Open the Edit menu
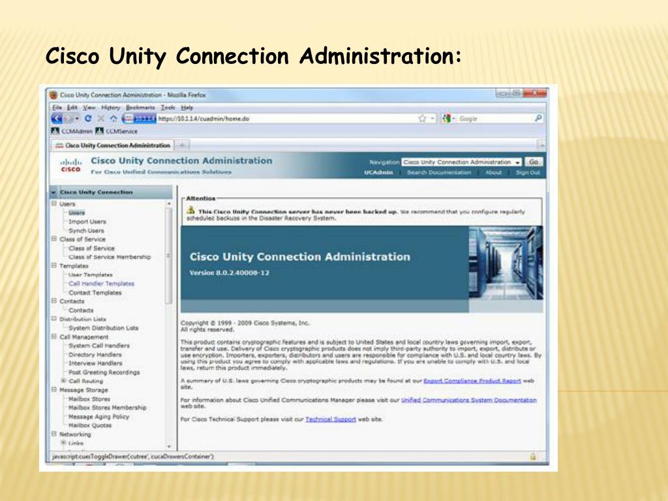 (x=72, y=108)
